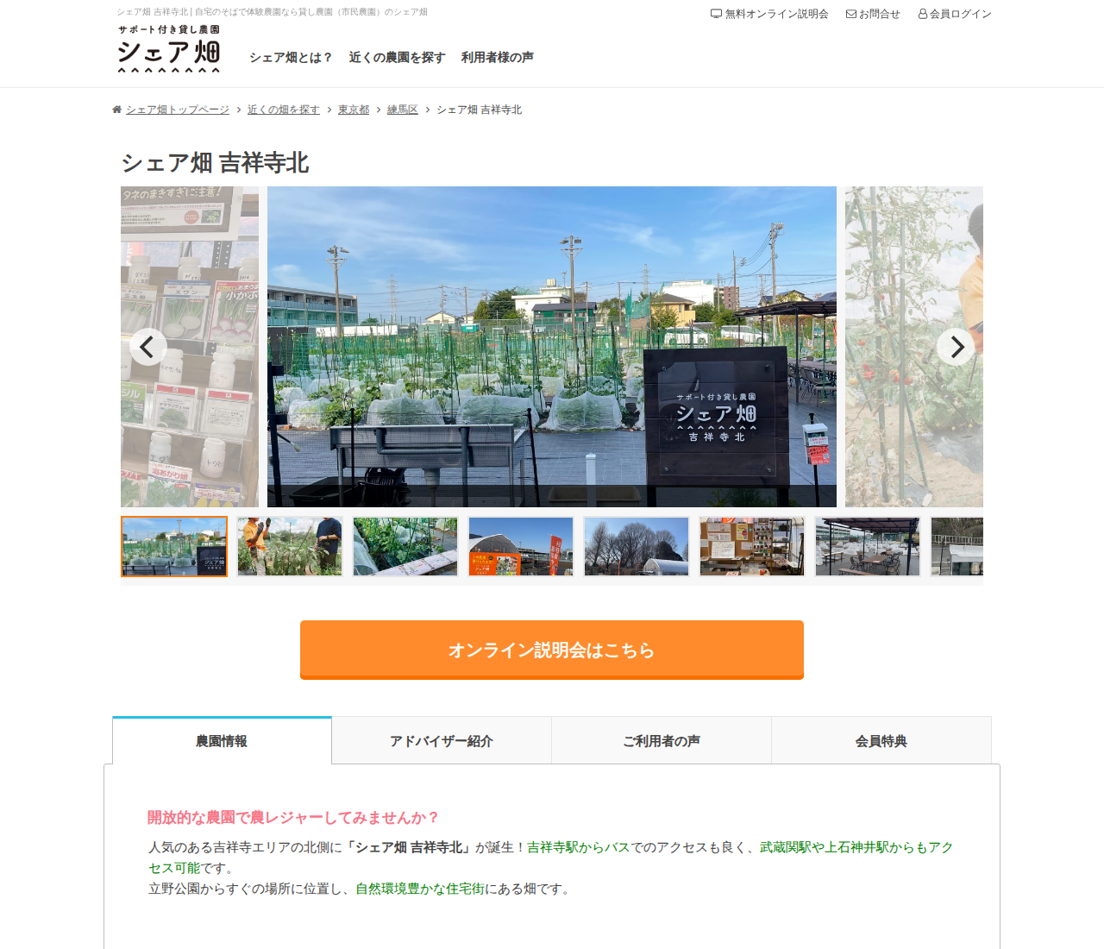Follow the 練馬区 breadcrumb link
The image size is (1104, 949).
click(403, 110)
